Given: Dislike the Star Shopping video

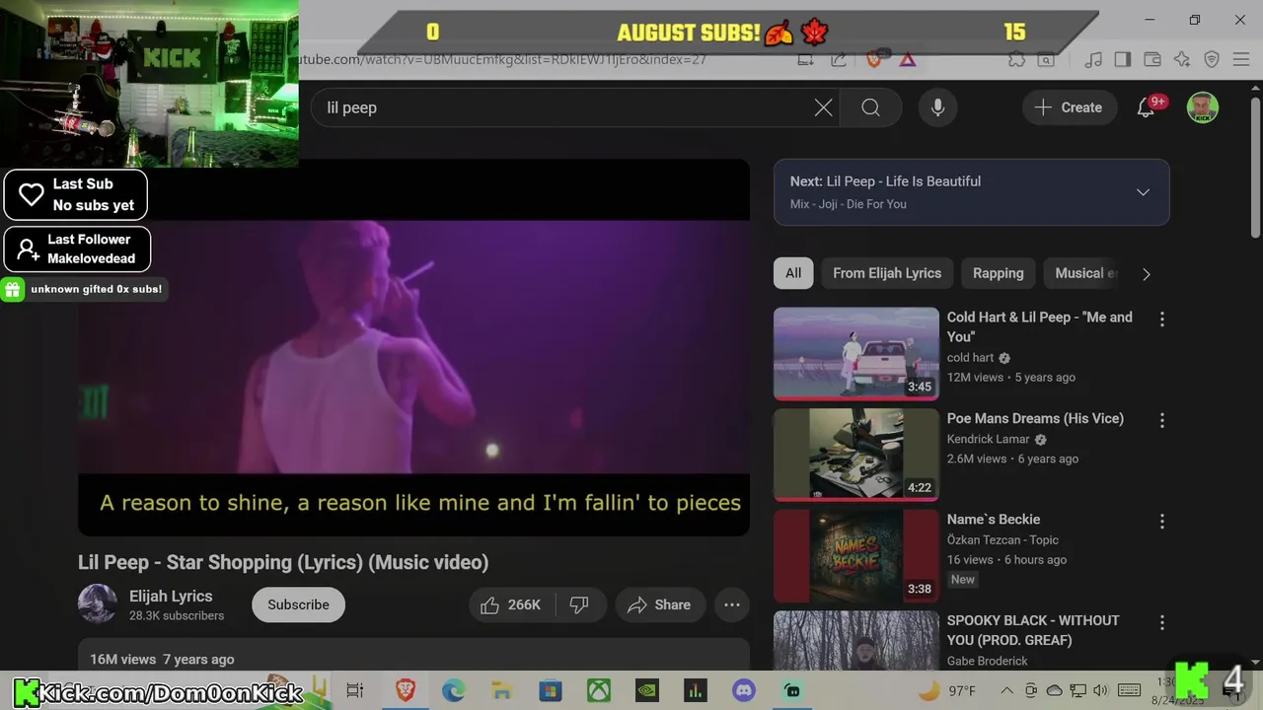Looking at the screenshot, I should click(x=579, y=604).
